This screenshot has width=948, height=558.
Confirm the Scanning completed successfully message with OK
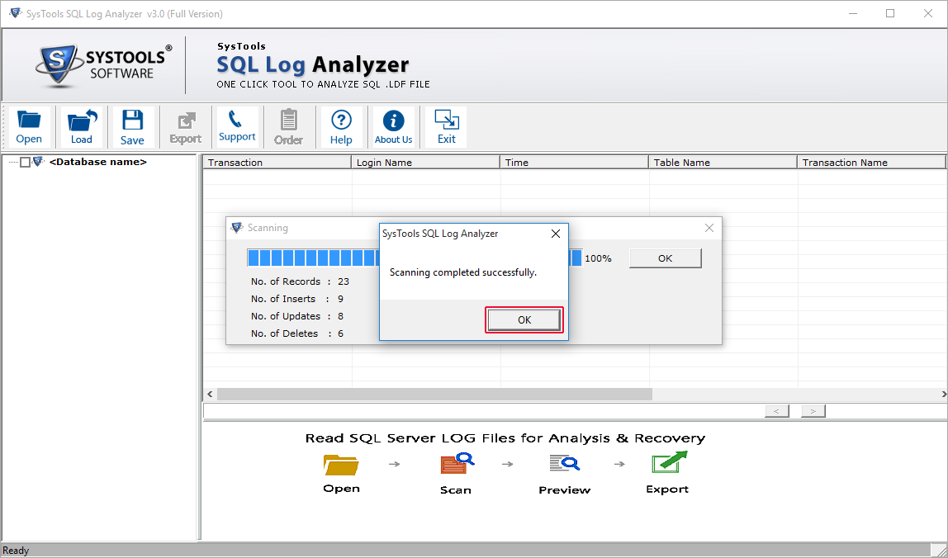click(x=524, y=319)
